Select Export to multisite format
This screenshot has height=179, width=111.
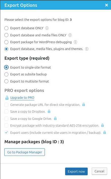point(6,82)
